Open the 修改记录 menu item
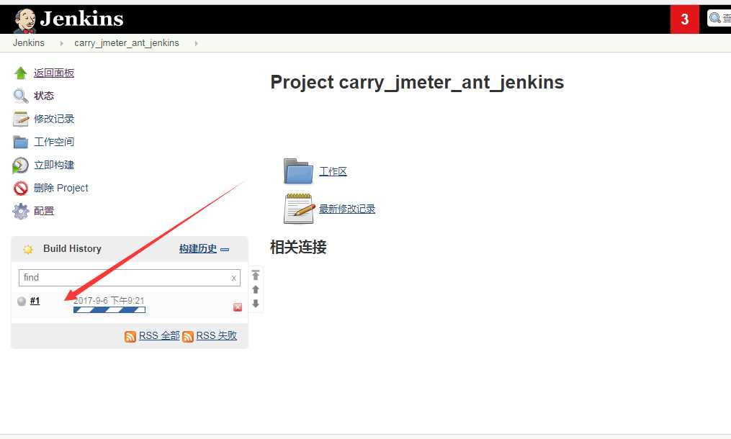This screenshot has width=731, height=439. pos(53,118)
